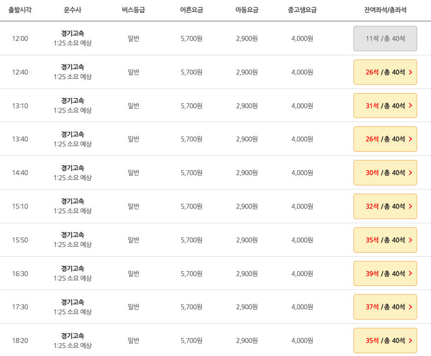Select the arrow icon on the 16:30 row

pos(411,273)
